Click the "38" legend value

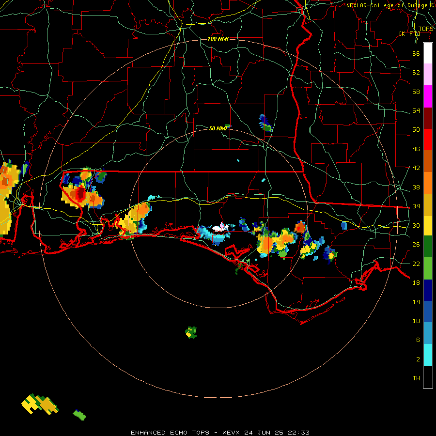click(x=416, y=187)
